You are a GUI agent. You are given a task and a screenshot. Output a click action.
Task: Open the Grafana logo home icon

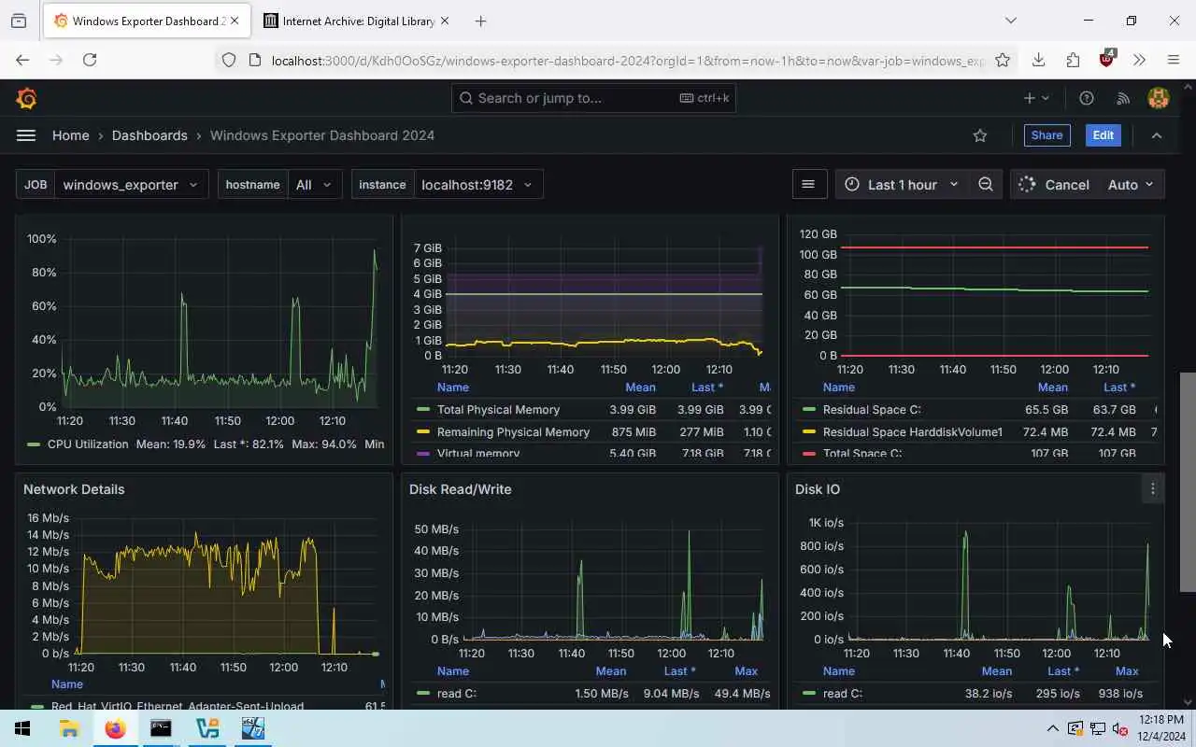[26, 98]
